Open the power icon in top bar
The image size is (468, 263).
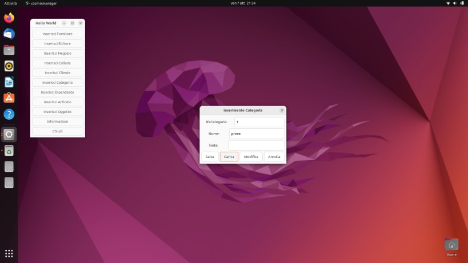click(x=462, y=3)
